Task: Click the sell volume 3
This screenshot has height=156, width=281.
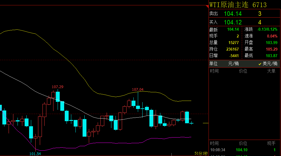Action: tap(260, 14)
